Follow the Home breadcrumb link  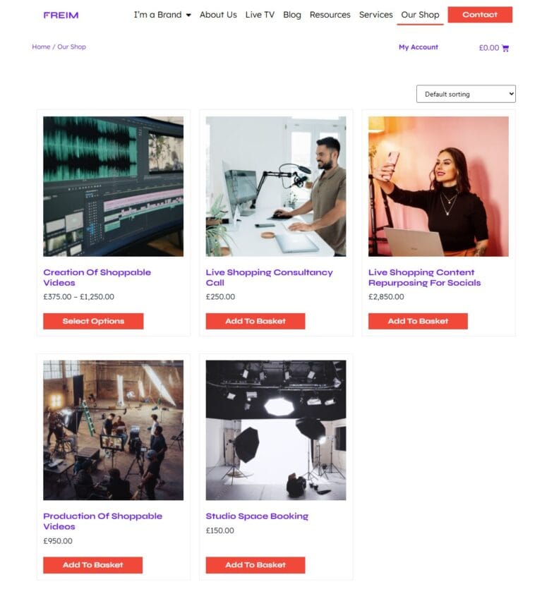pyautogui.click(x=41, y=47)
